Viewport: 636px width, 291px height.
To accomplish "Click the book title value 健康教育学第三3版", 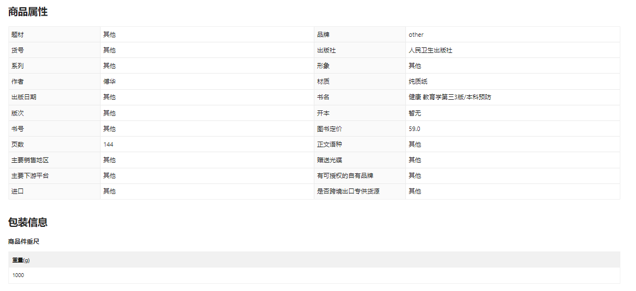I will coord(449,97).
